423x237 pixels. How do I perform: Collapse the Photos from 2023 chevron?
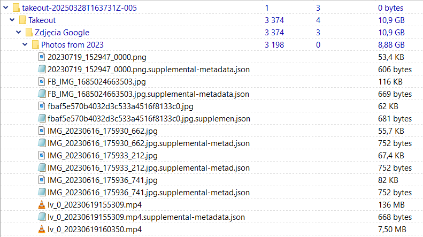[25, 45]
